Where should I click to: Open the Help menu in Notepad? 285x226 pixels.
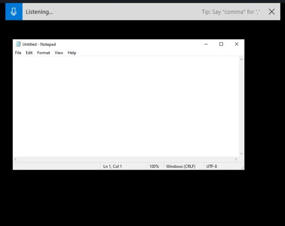tap(72, 53)
